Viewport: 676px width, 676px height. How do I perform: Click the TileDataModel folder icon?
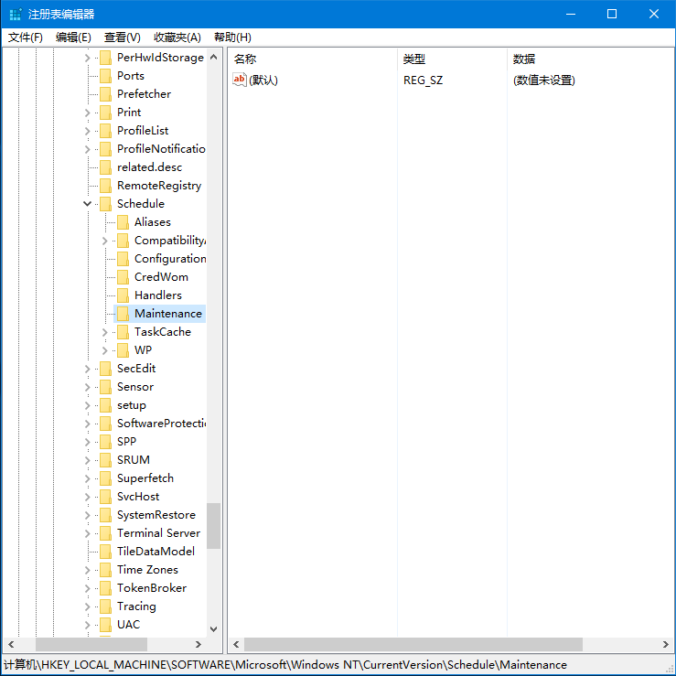[105, 552]
